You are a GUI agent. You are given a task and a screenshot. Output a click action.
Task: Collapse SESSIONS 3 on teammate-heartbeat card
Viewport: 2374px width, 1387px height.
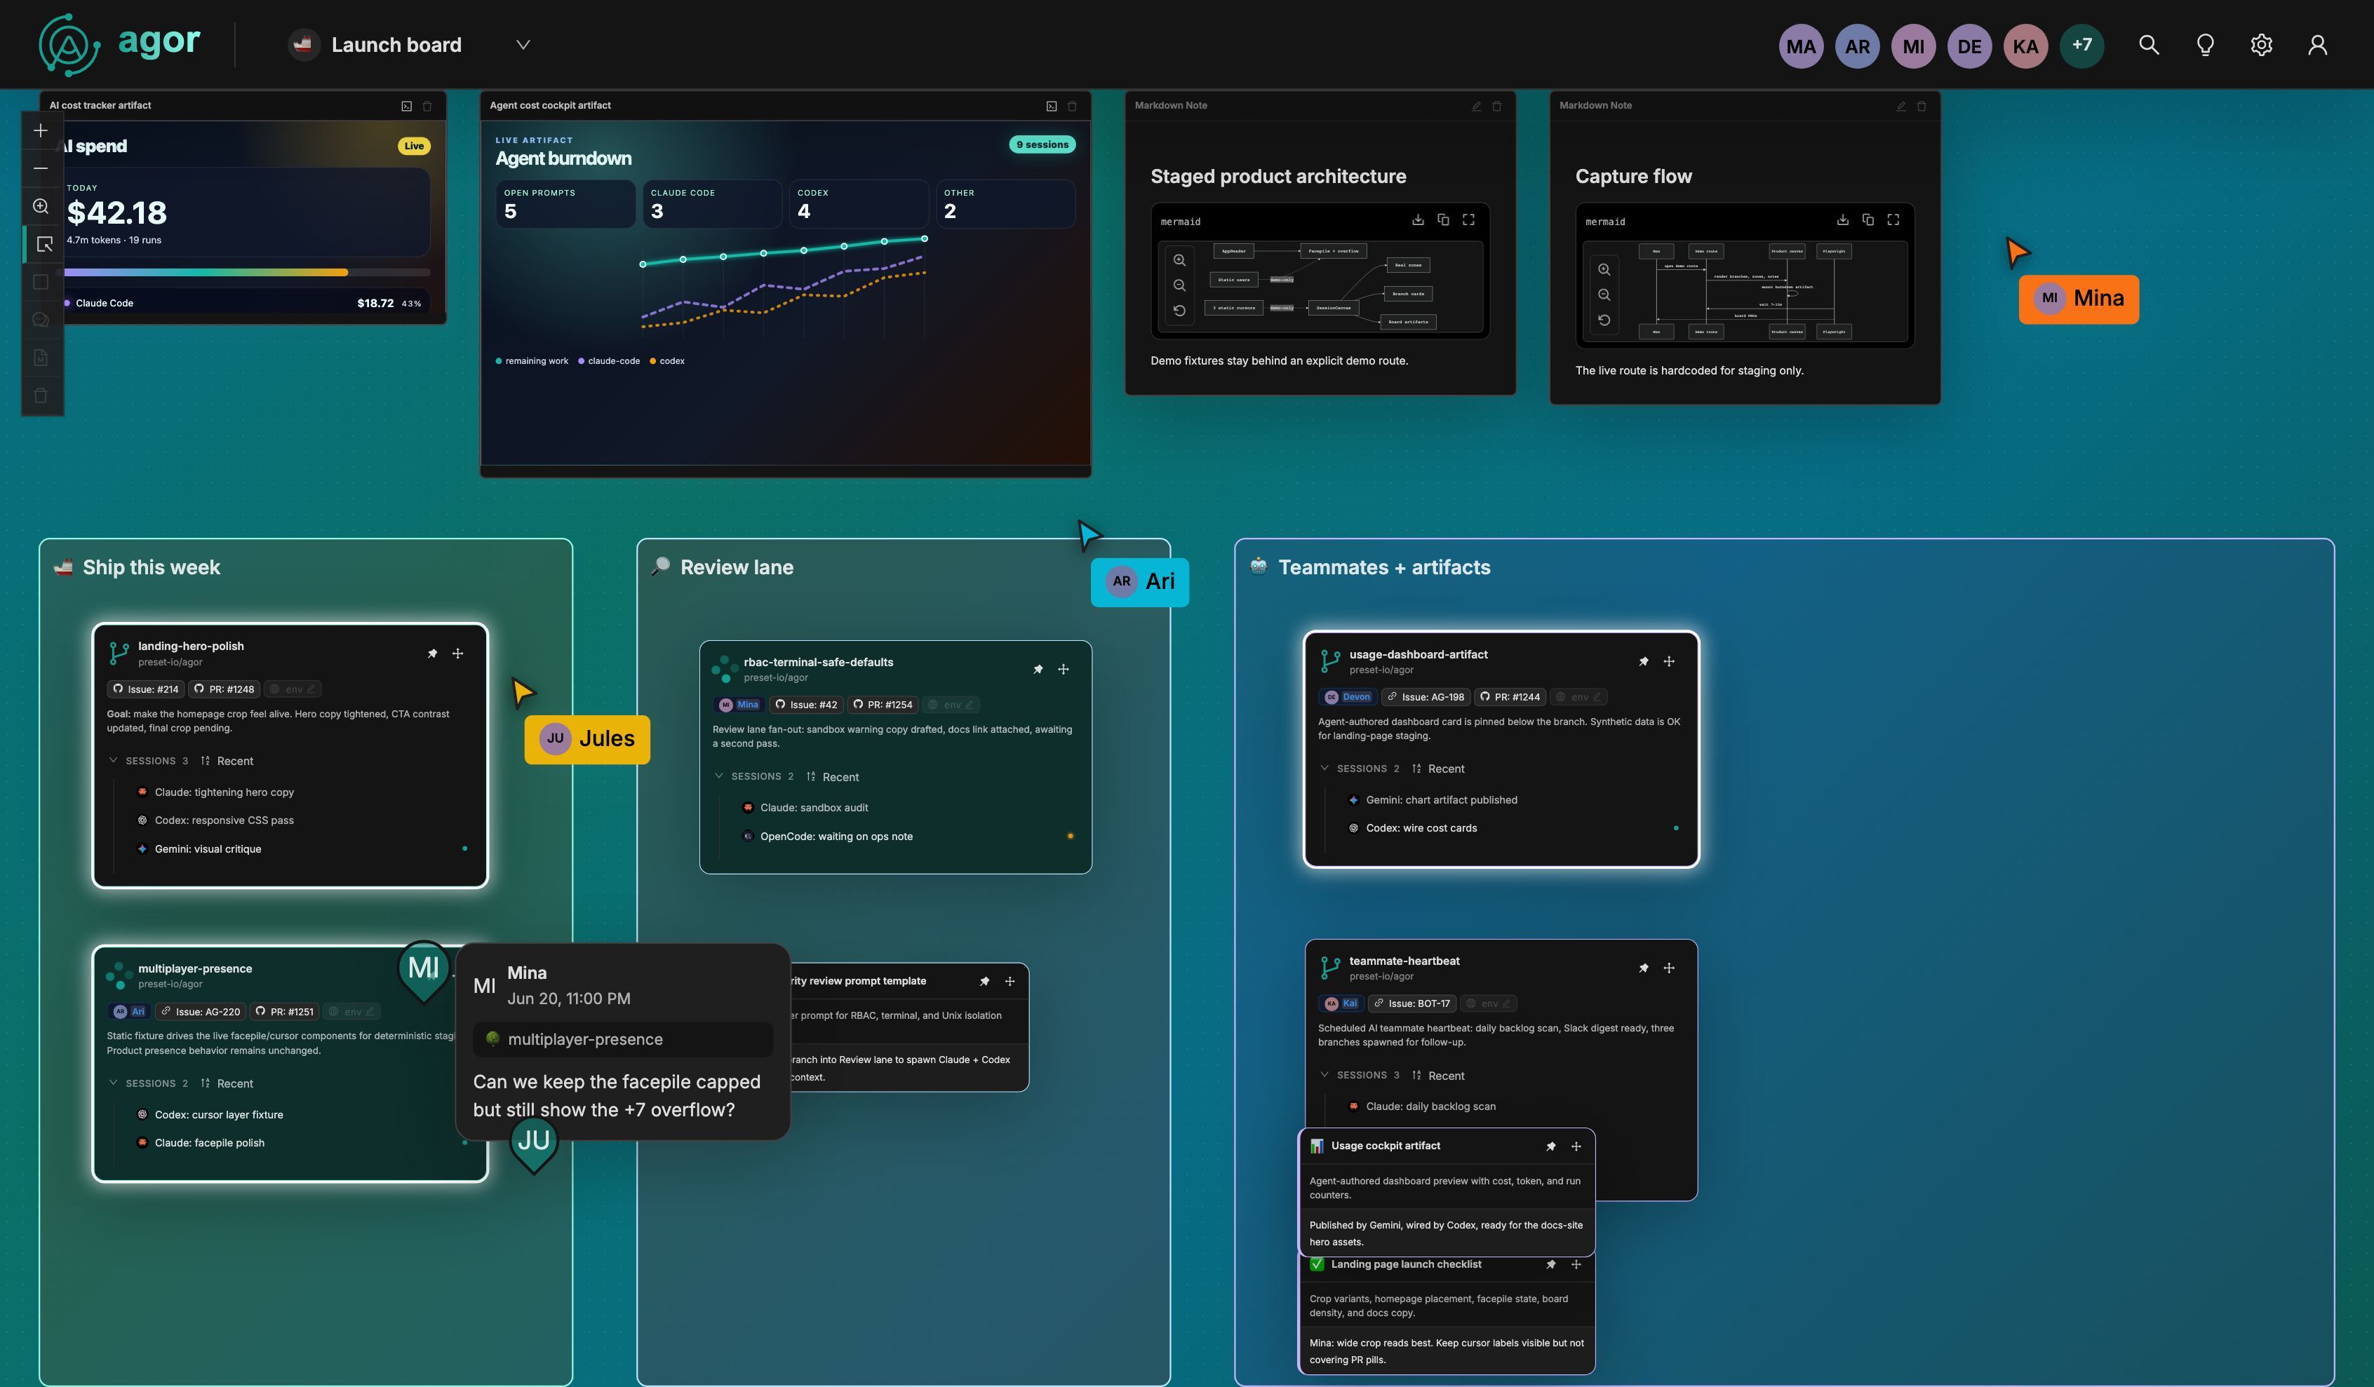tap(1325, 1076)
